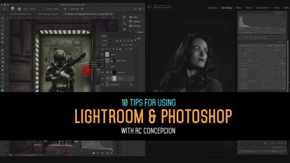The width and height of the screenshot is (290, 163).
Task: Collapse the Lightroom Histogram panel
Action: point(285,12)
